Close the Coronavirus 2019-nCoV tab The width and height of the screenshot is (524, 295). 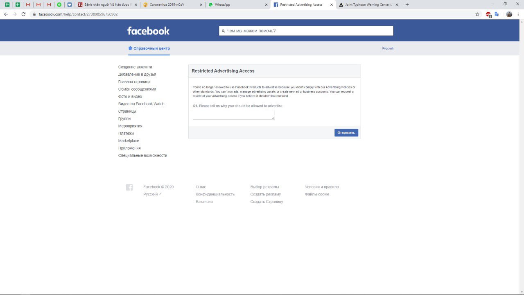(201, 5)
